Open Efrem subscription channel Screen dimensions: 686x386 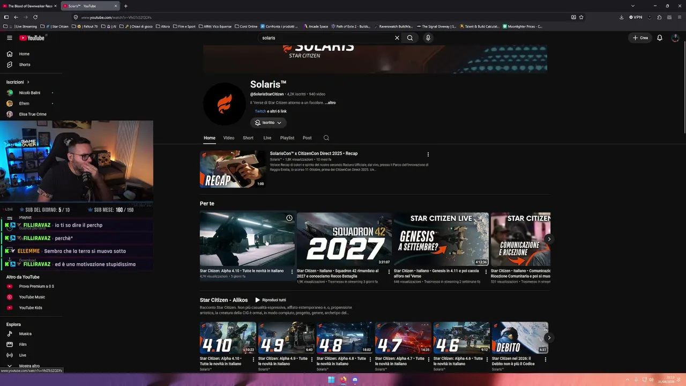pos(24,103)
